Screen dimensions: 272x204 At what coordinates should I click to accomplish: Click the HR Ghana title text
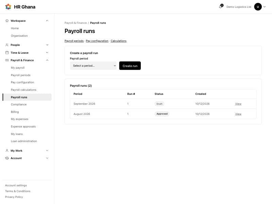click(24, 7)
